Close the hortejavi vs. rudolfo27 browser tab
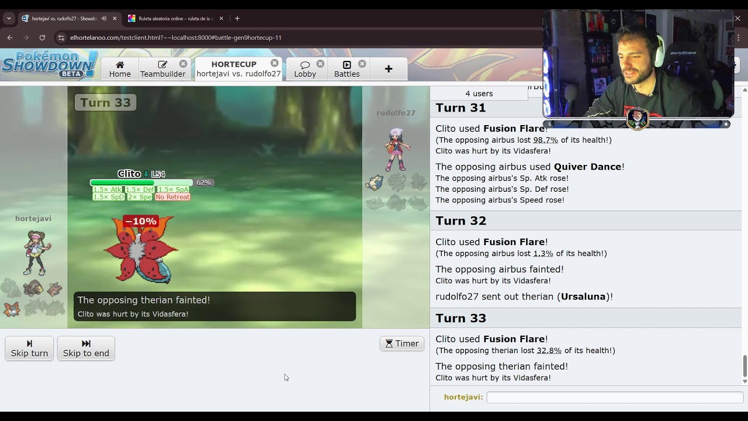Viewport: 748px width, 421px height. click(115, 18)
